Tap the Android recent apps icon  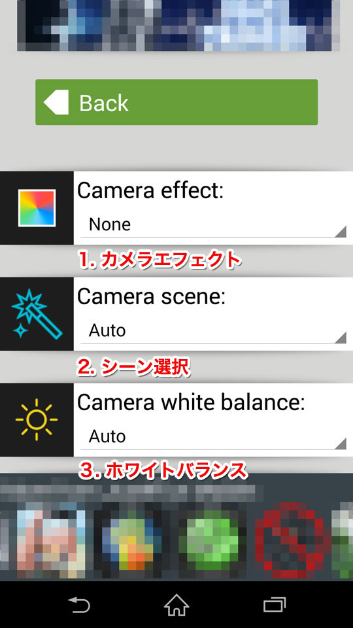coord(275,604)
